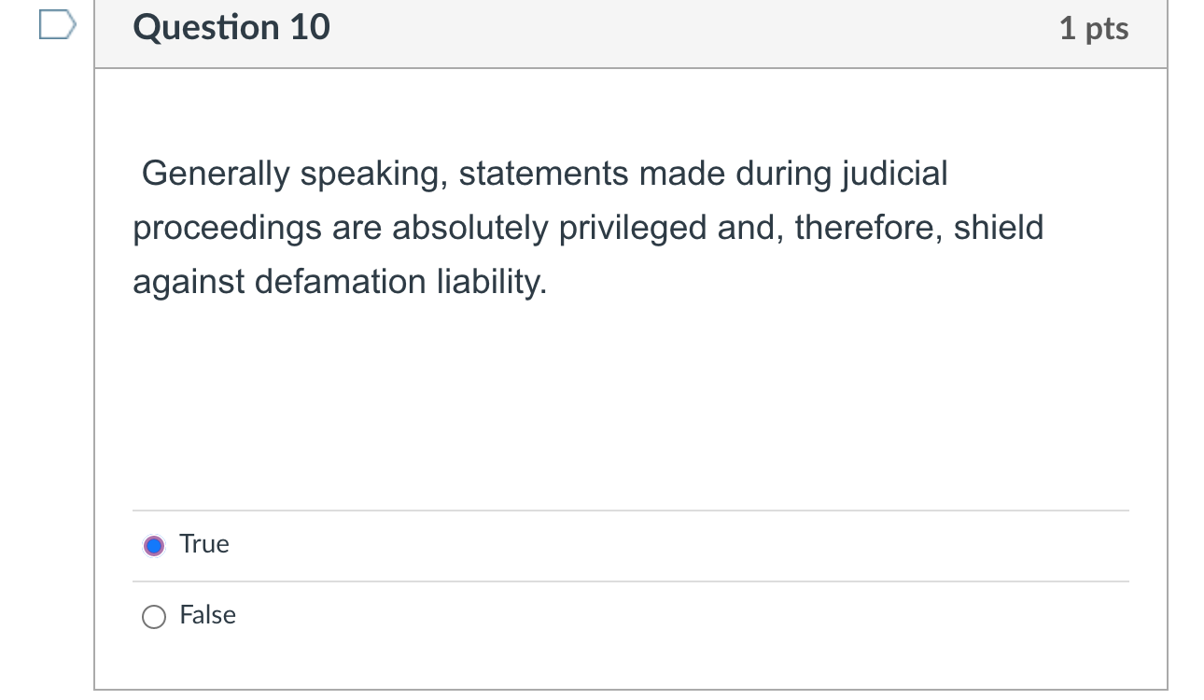Click the 1 pts label
Screen dimensions: 1204x700
click(x=1095, y=28)
